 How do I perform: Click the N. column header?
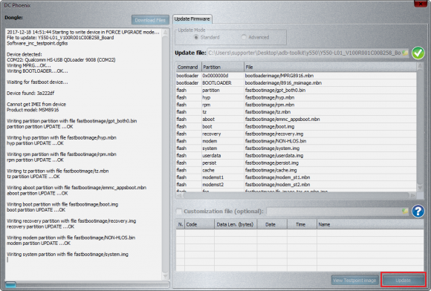(181, 225)
